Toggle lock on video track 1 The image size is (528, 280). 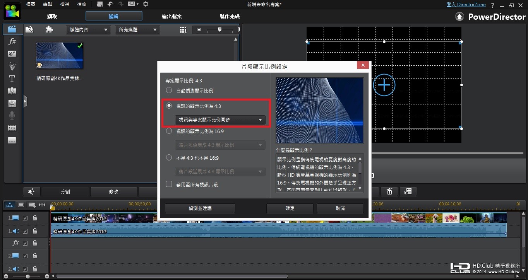point(35,218)
